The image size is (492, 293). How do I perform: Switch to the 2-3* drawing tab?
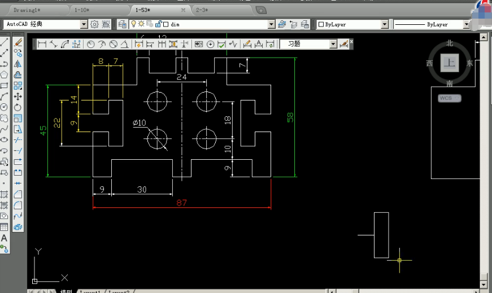202,10
